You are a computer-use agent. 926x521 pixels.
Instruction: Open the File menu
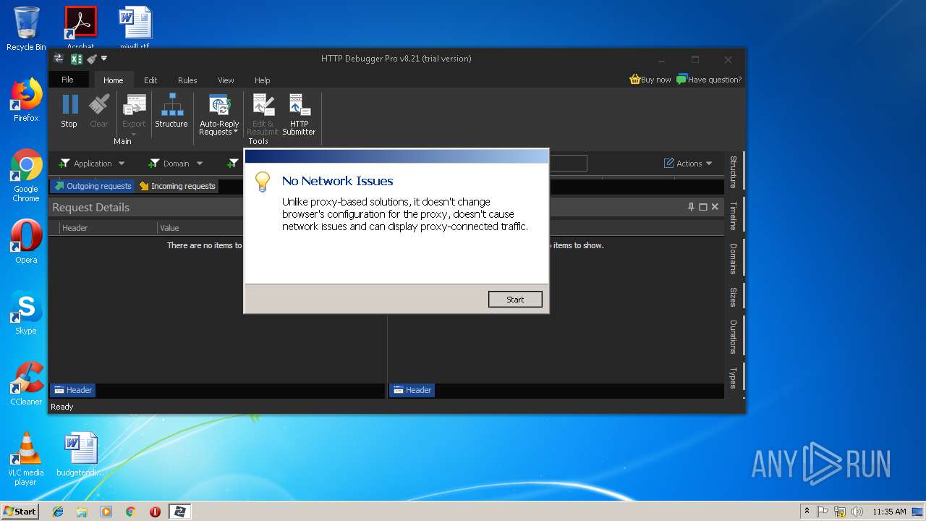coord(67,80)
